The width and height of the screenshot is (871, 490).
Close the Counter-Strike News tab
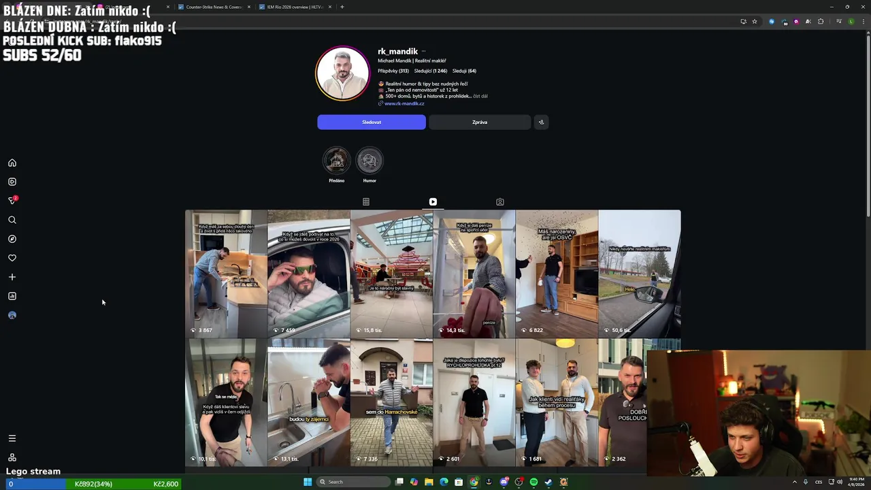click(249, 7)
